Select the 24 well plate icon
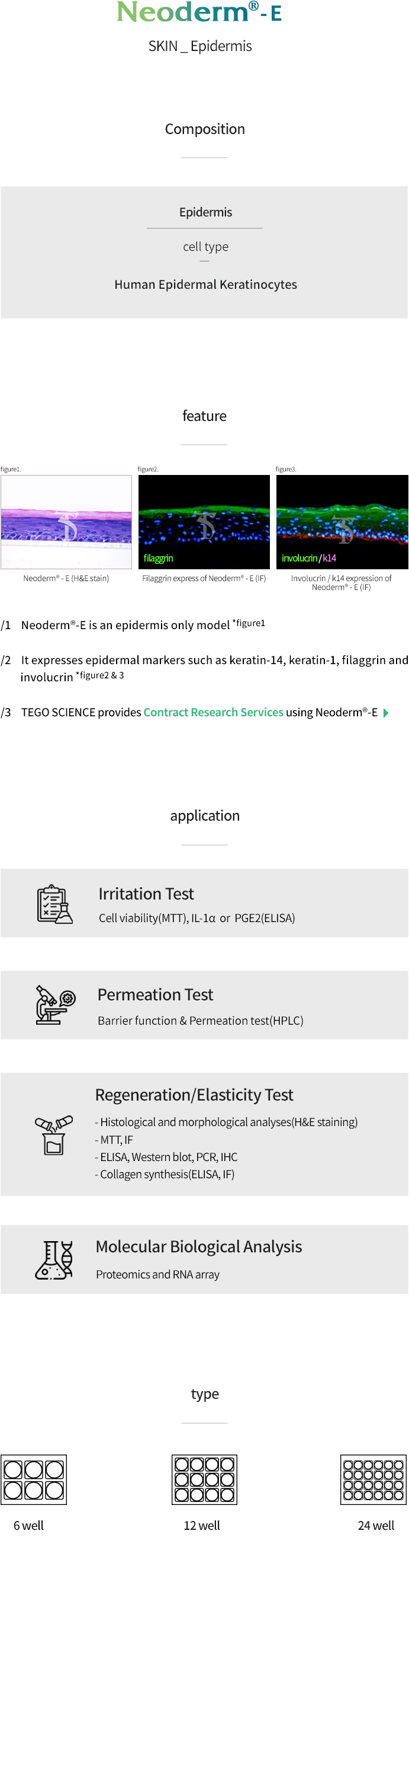The image size is (409, 1773). coord(373,1479)
